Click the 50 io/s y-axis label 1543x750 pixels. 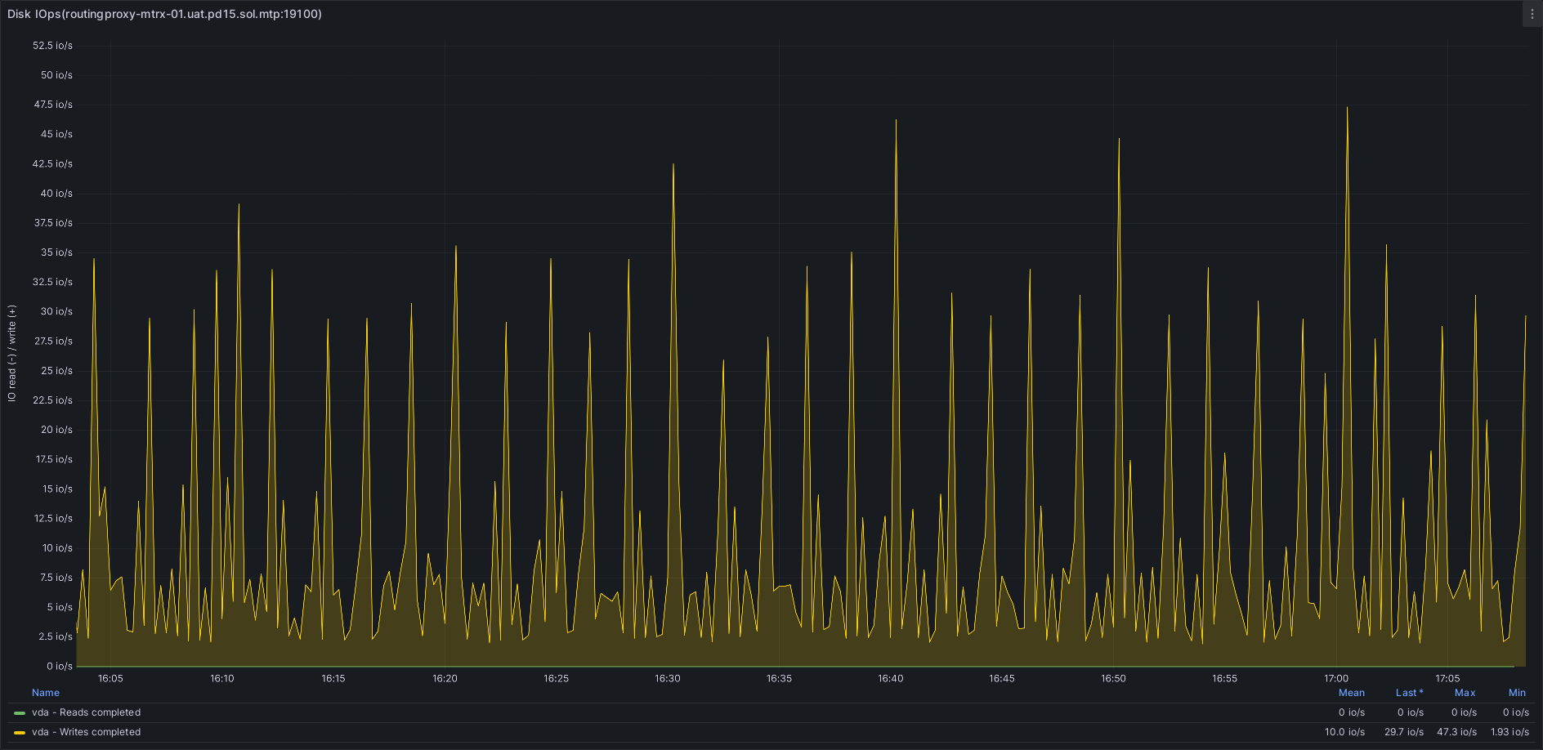pos(56,75)
